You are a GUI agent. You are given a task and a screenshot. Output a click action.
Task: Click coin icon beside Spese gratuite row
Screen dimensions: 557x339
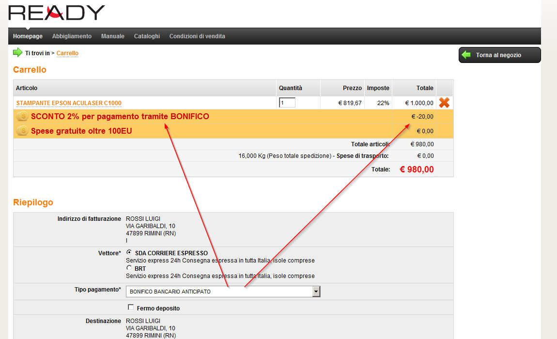(x=22, y=131)
